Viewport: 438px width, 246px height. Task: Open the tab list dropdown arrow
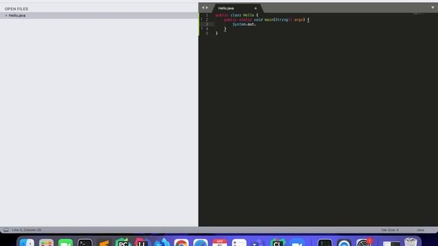point(433,8)
